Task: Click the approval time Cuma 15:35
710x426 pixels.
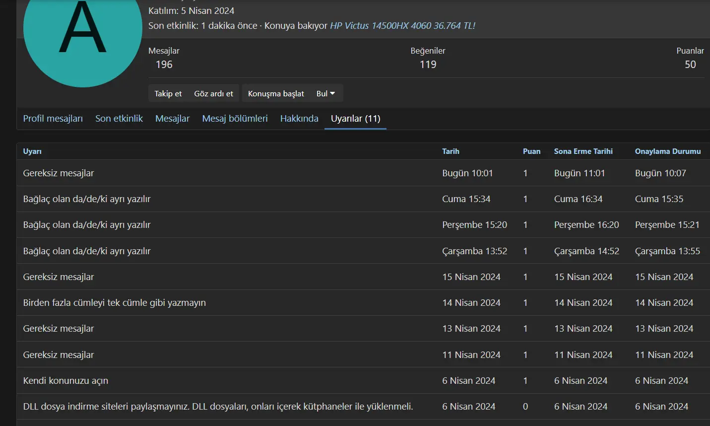Action: coord(659,199)
